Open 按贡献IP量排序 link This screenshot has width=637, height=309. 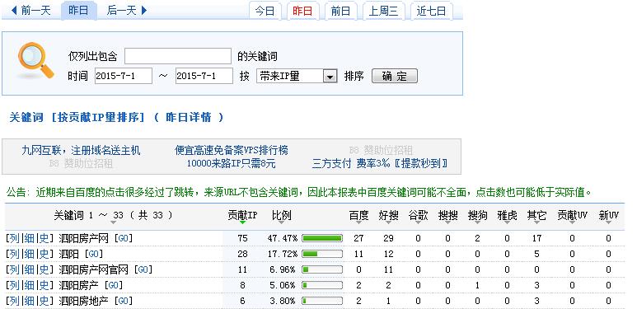pyautogui.click(x=98, y=118)
